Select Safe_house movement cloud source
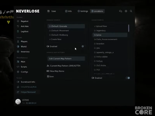The width and height of the screenshot is (155, 116). click(x=110, y=39)
